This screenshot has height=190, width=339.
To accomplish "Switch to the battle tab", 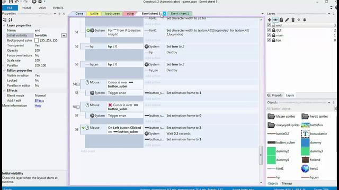I will pos(94,13).
